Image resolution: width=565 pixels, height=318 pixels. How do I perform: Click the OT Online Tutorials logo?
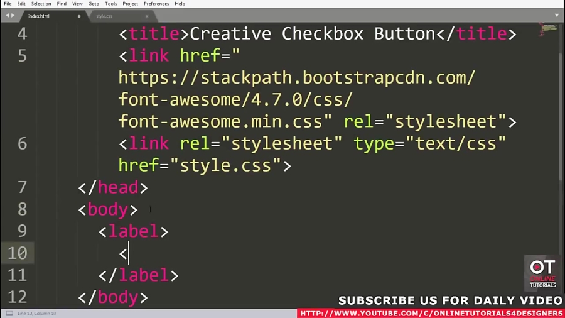[542, 273]
